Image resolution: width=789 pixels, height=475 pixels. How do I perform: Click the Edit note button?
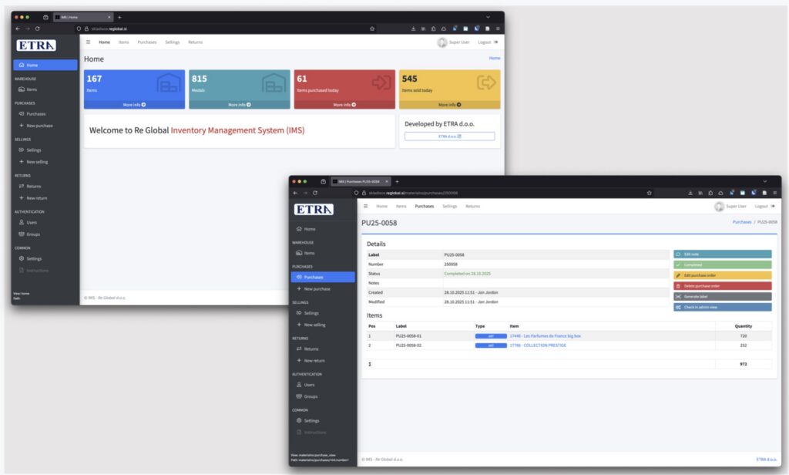click(x=721, y=254)
